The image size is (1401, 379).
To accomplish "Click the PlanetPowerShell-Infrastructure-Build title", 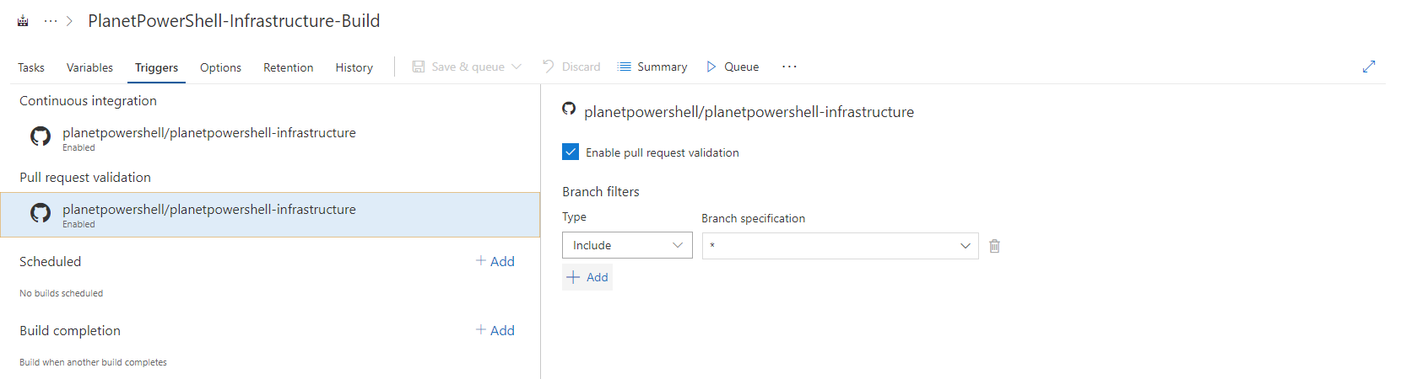I will click(x=234, y=21).
